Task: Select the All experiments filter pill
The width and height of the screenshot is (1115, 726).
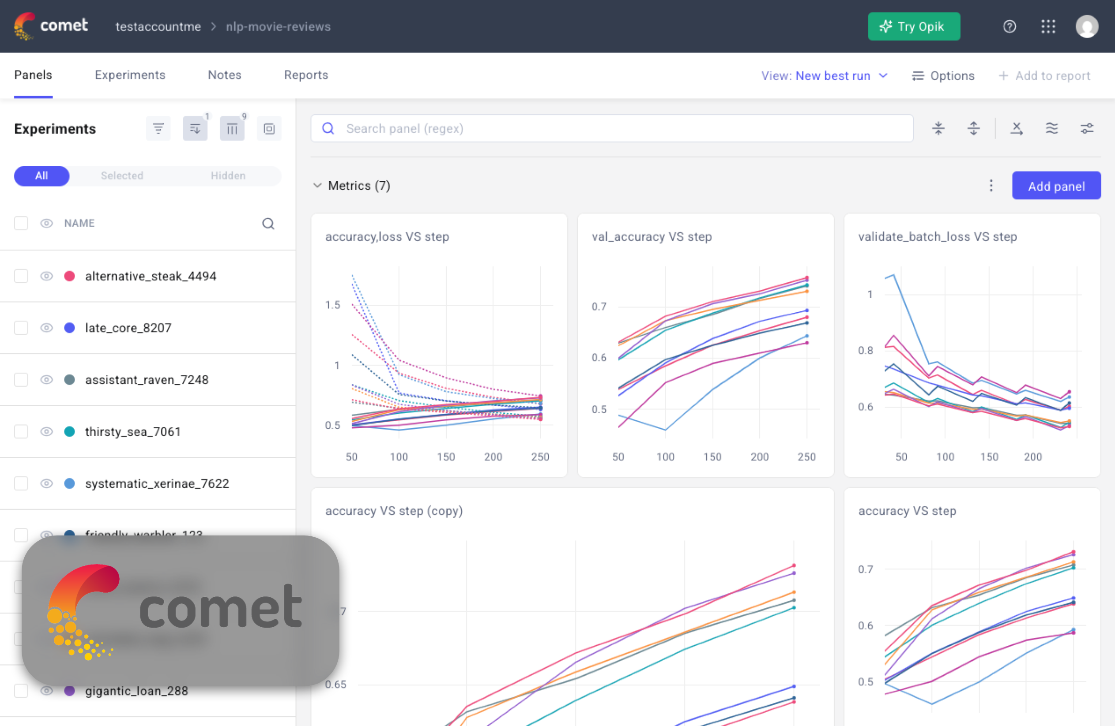Action: click(41, 176)
